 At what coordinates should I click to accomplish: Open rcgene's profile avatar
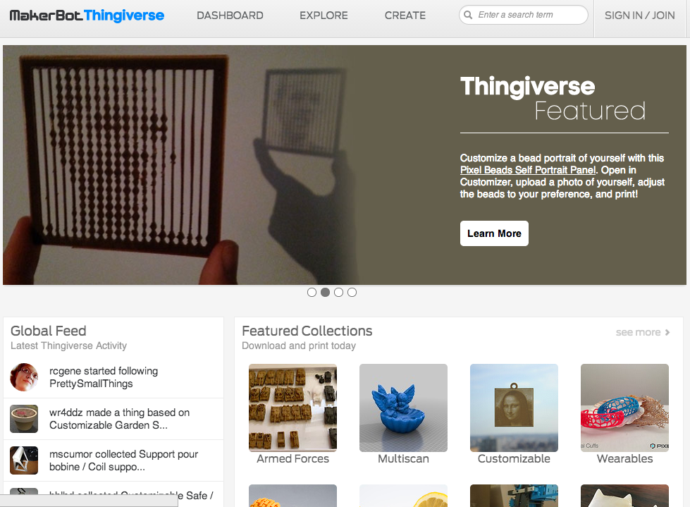(x=24, y=377)
